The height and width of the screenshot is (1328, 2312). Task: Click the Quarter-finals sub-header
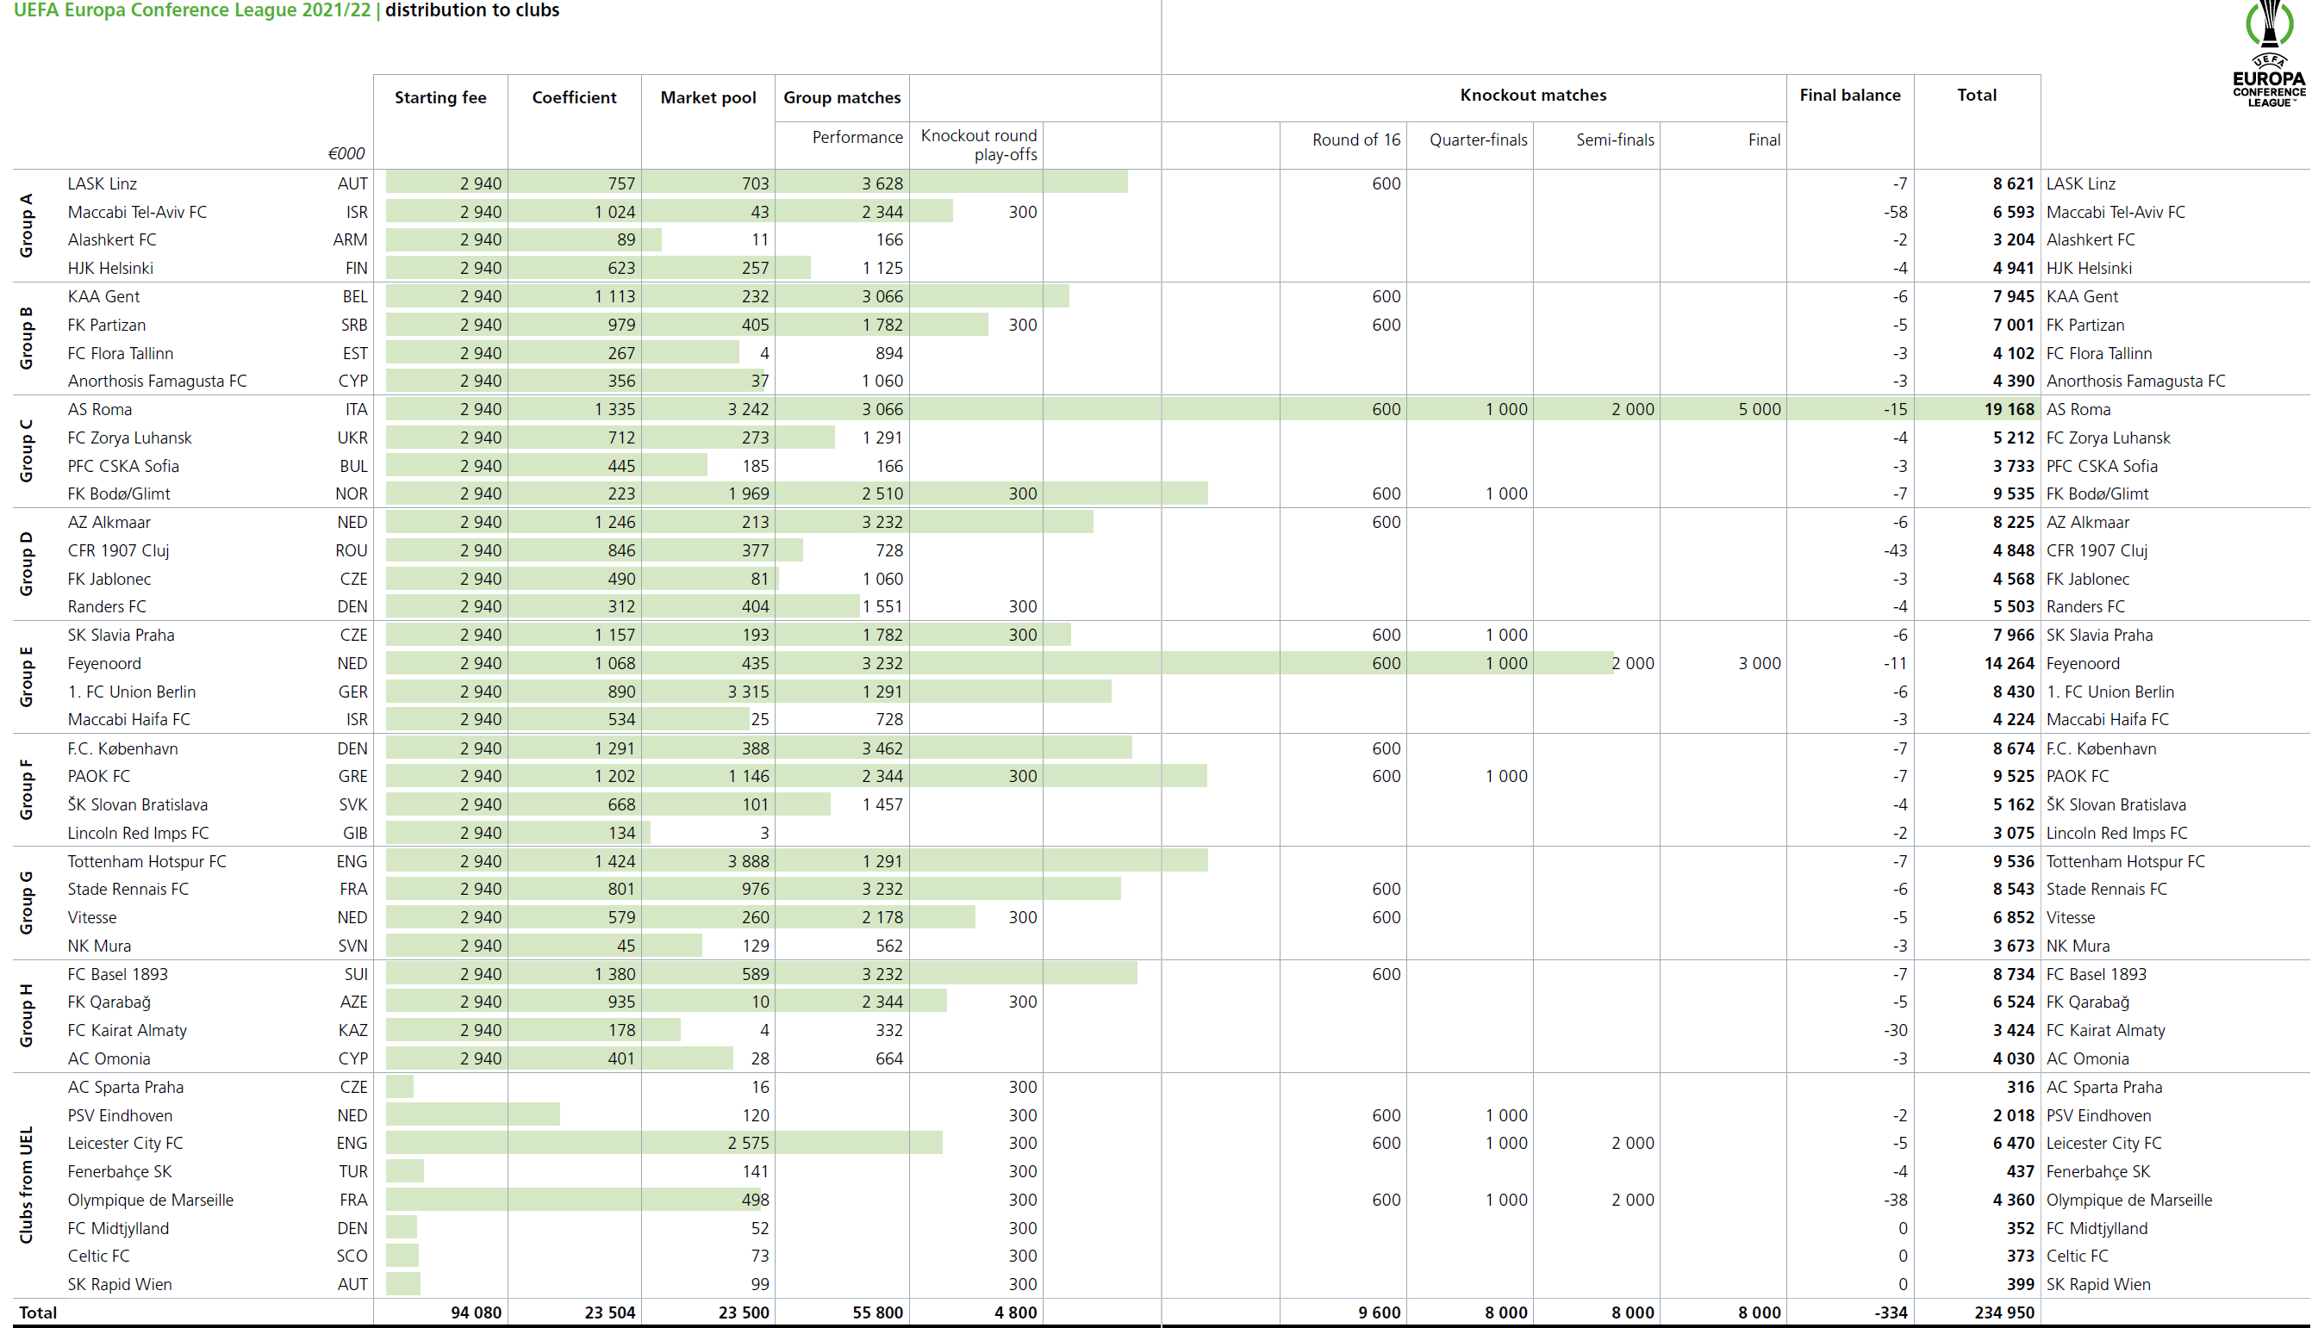point(1477,140)
